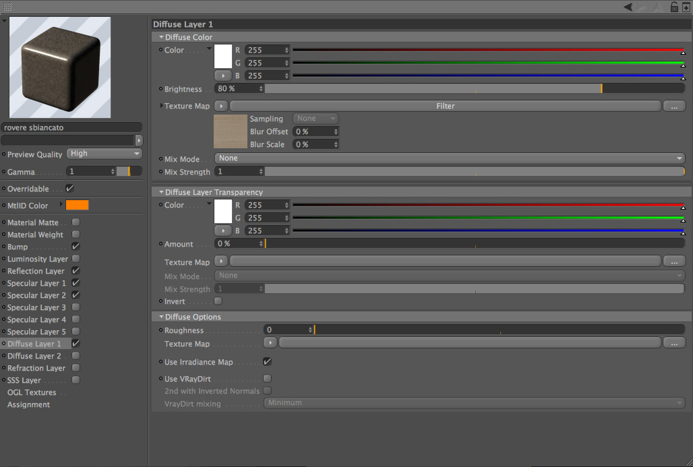Open Diffuse Color Mix Mode dropdown
The height and width of the screenshot is (467, 693).
[x=450, y=158]
